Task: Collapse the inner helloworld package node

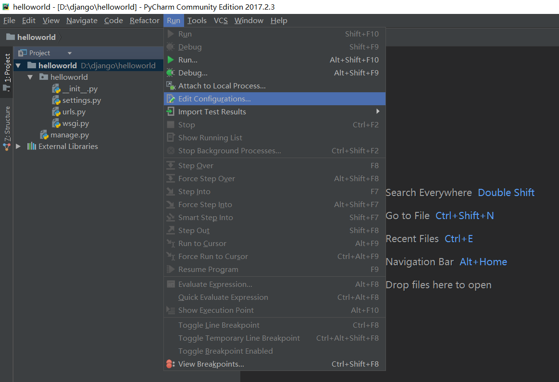Action: tap(30, 77)
